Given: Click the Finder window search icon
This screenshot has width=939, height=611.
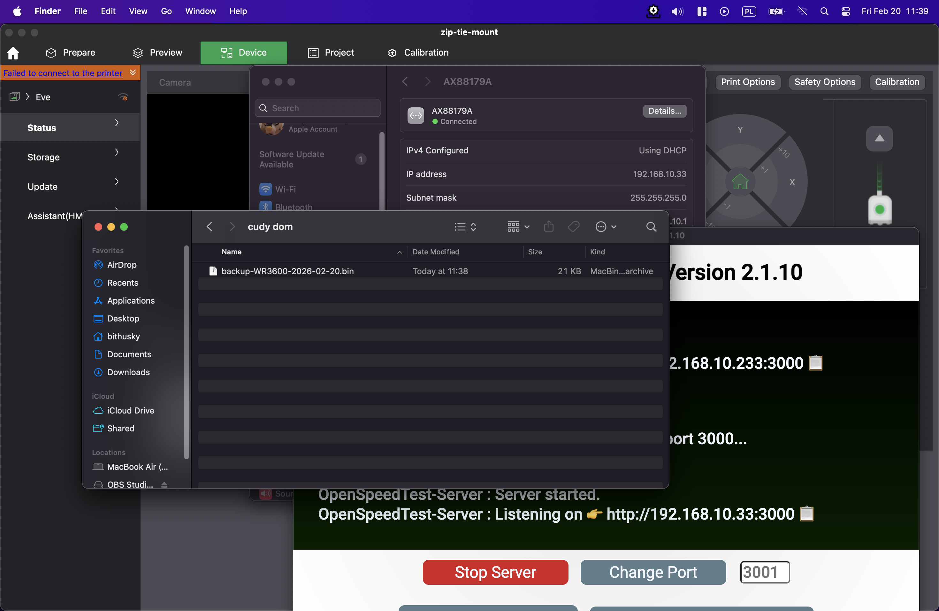Looking at the screenshot, I should (x=651, y=227).
